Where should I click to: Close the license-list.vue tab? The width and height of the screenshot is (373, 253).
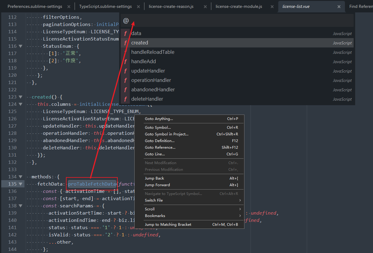click(339, 7)
